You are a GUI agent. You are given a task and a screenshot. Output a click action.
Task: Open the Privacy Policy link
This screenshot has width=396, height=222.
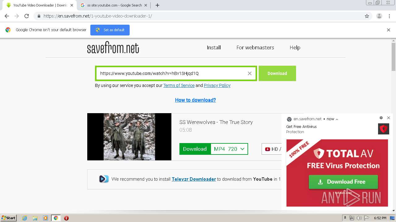pos(217,85)
